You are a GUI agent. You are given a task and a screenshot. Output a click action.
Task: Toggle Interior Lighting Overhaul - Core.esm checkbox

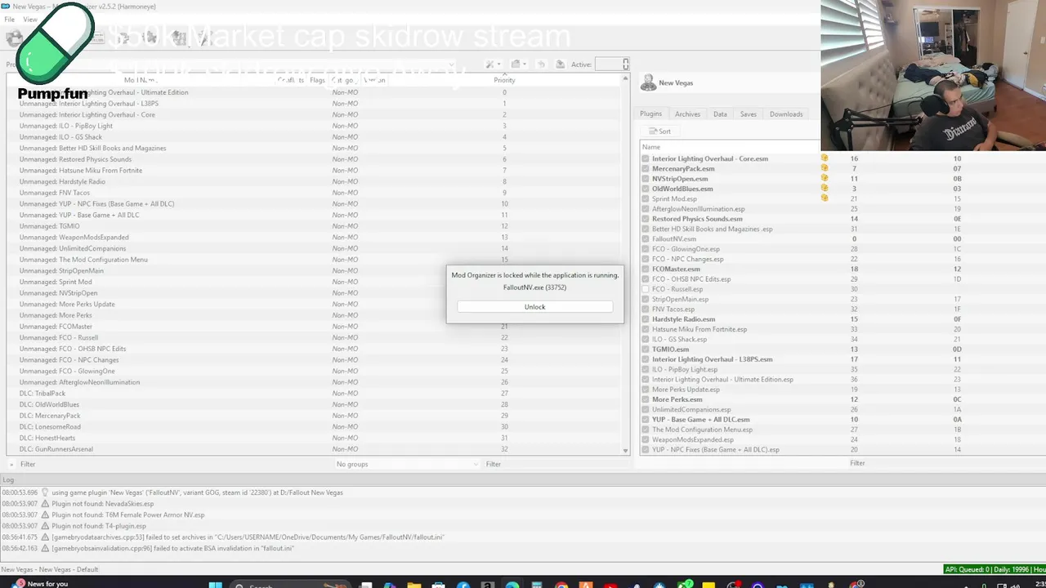pos(646,158)
